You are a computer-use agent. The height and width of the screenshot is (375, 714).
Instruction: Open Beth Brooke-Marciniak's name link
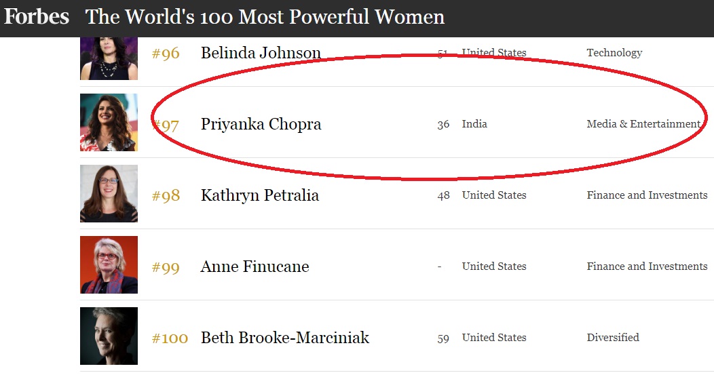click(285, 338)
